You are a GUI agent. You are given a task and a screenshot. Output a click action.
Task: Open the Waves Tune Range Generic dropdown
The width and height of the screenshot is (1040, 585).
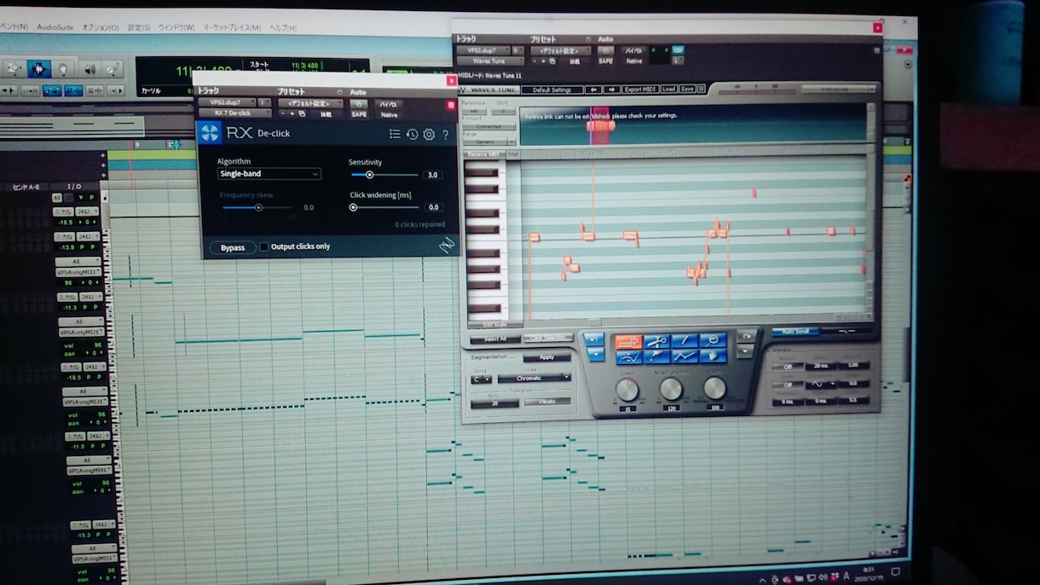point(489,142)
